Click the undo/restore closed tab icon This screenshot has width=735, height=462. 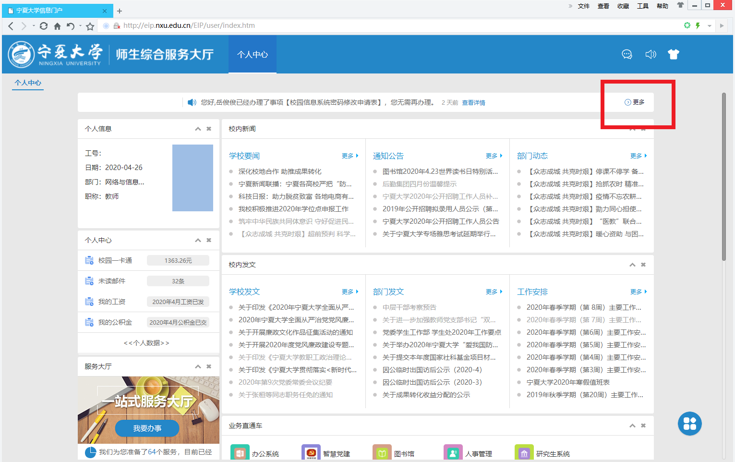71,26
